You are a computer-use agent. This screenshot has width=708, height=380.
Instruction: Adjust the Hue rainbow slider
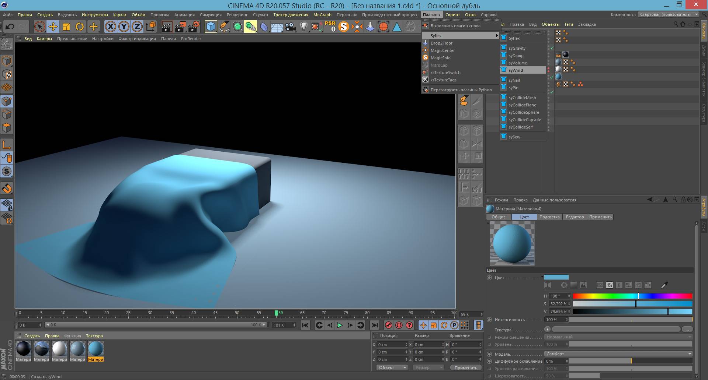(632, 296)
